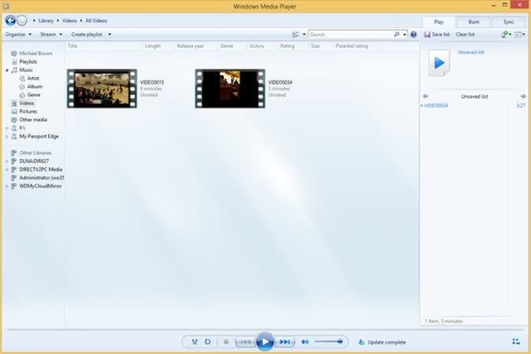Click the seek bar above playback controls
Image resolution: width=531 pixels, height=354 pixels.
pos(265,329)
